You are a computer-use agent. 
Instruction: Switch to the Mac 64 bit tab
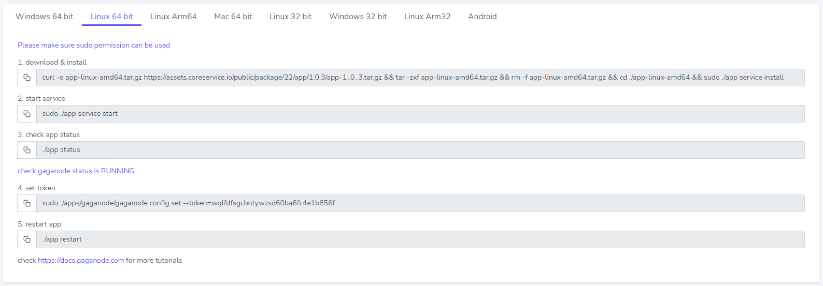(x=233, y=17)
